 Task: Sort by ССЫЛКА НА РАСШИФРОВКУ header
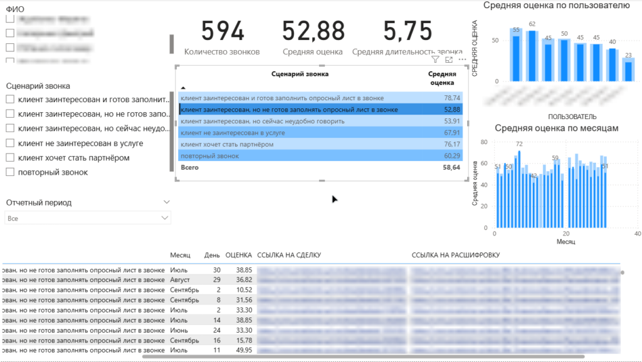pyautogui.click(x=456, y=255)
